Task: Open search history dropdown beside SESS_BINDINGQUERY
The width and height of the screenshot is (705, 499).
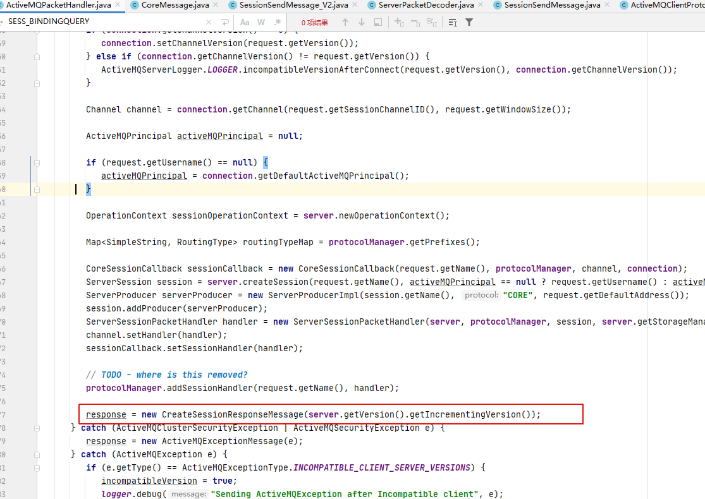Action: 3,21
